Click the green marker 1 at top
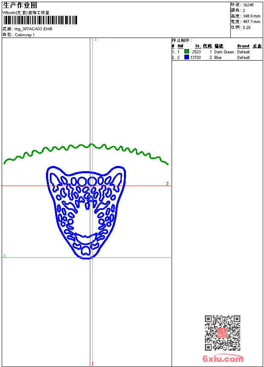 pyautogui.click(x=95, y=40)
